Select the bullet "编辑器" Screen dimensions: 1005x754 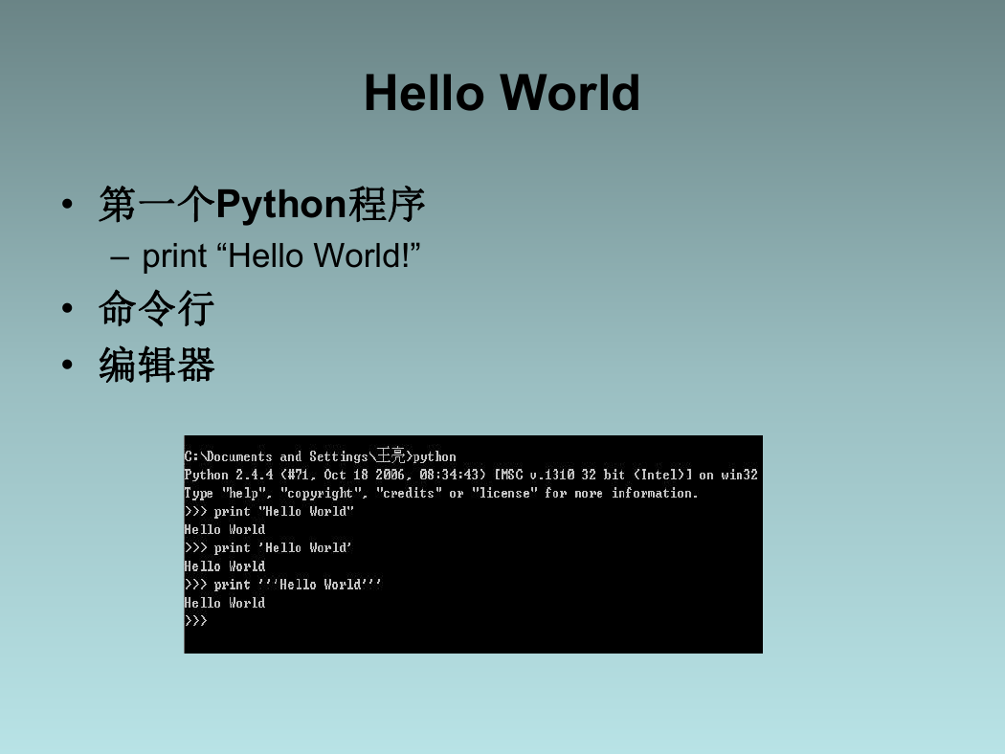pyautogui.click(x=156, y=365)
